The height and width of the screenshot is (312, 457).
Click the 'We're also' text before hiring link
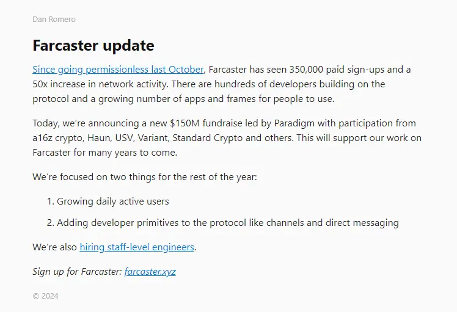click(x=54, y=247)
